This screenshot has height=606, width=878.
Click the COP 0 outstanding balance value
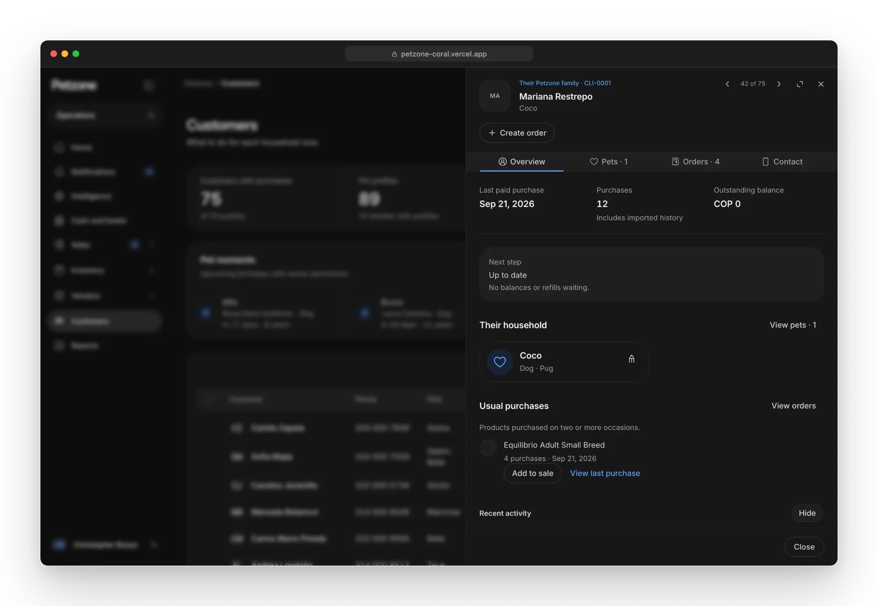click(727, 204)
